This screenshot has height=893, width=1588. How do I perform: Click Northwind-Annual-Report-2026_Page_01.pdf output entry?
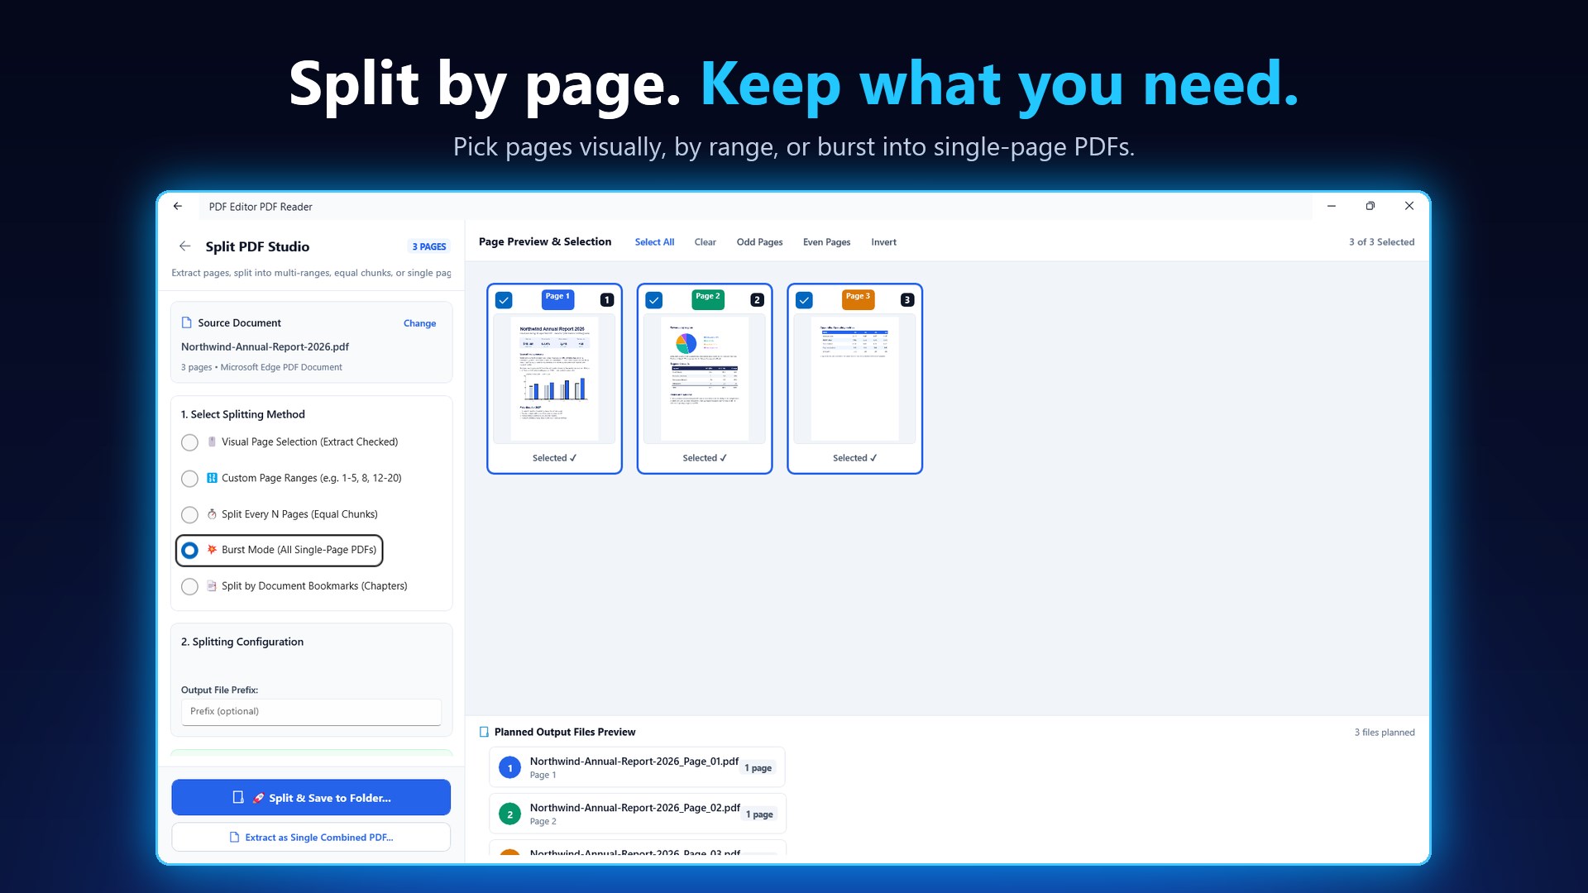(x=637, y=768)
